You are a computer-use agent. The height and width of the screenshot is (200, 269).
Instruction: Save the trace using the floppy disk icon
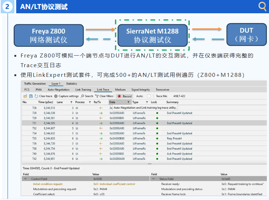point(31,96)
